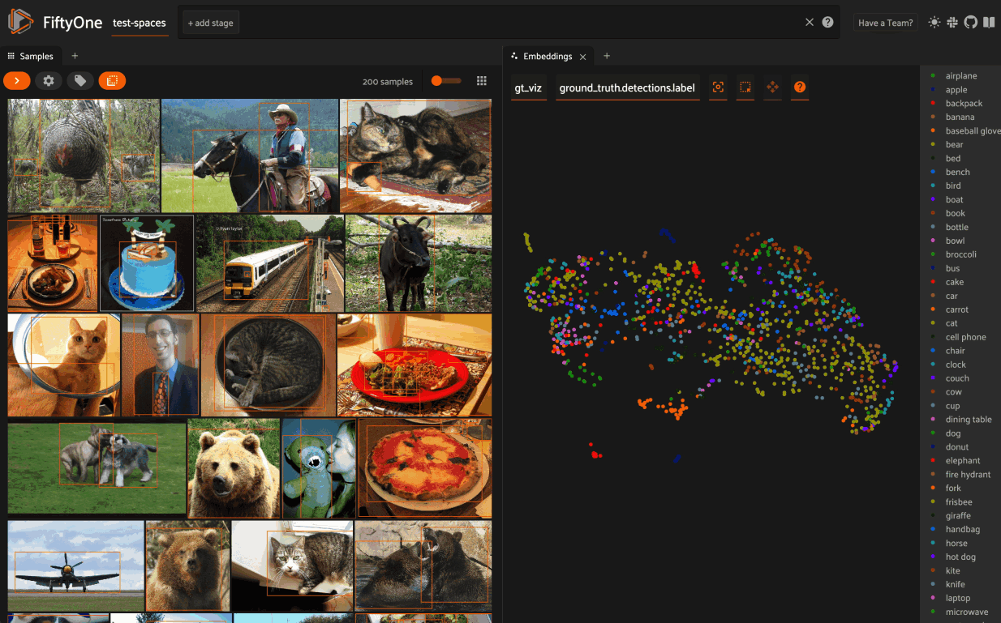Open display options gear icon
Screen dimensions: 1001x623
(x=49, y=80)
